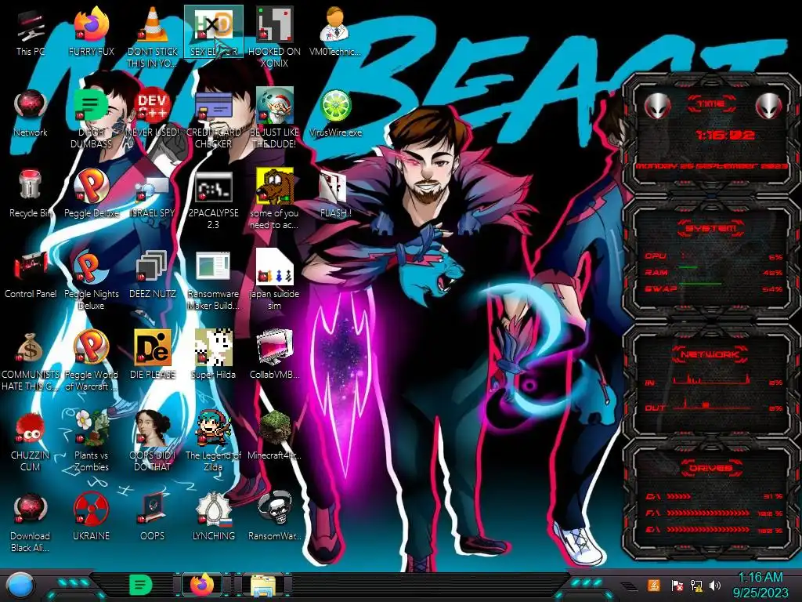Open the green app pinned on taskbar
This screenshot has width=802, height=602.
pyautogui.click(x=141, y=585)
